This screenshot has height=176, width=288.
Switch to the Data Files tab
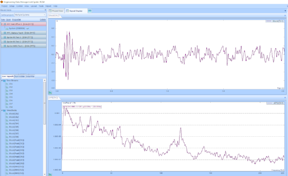[x=30, y=77]
